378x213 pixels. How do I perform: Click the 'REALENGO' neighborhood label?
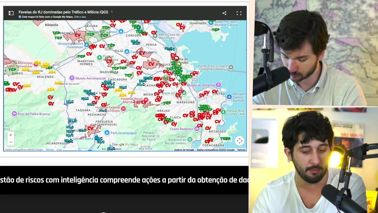tap(45, 77)
